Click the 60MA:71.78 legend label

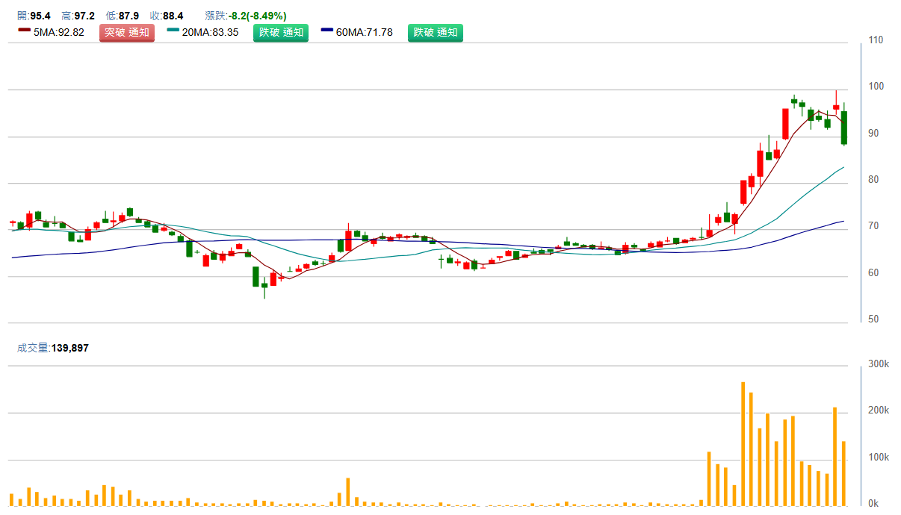(365, 33)
